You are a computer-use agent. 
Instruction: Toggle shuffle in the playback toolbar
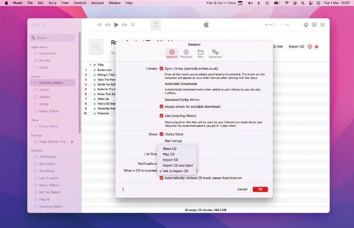click(99, 24)
